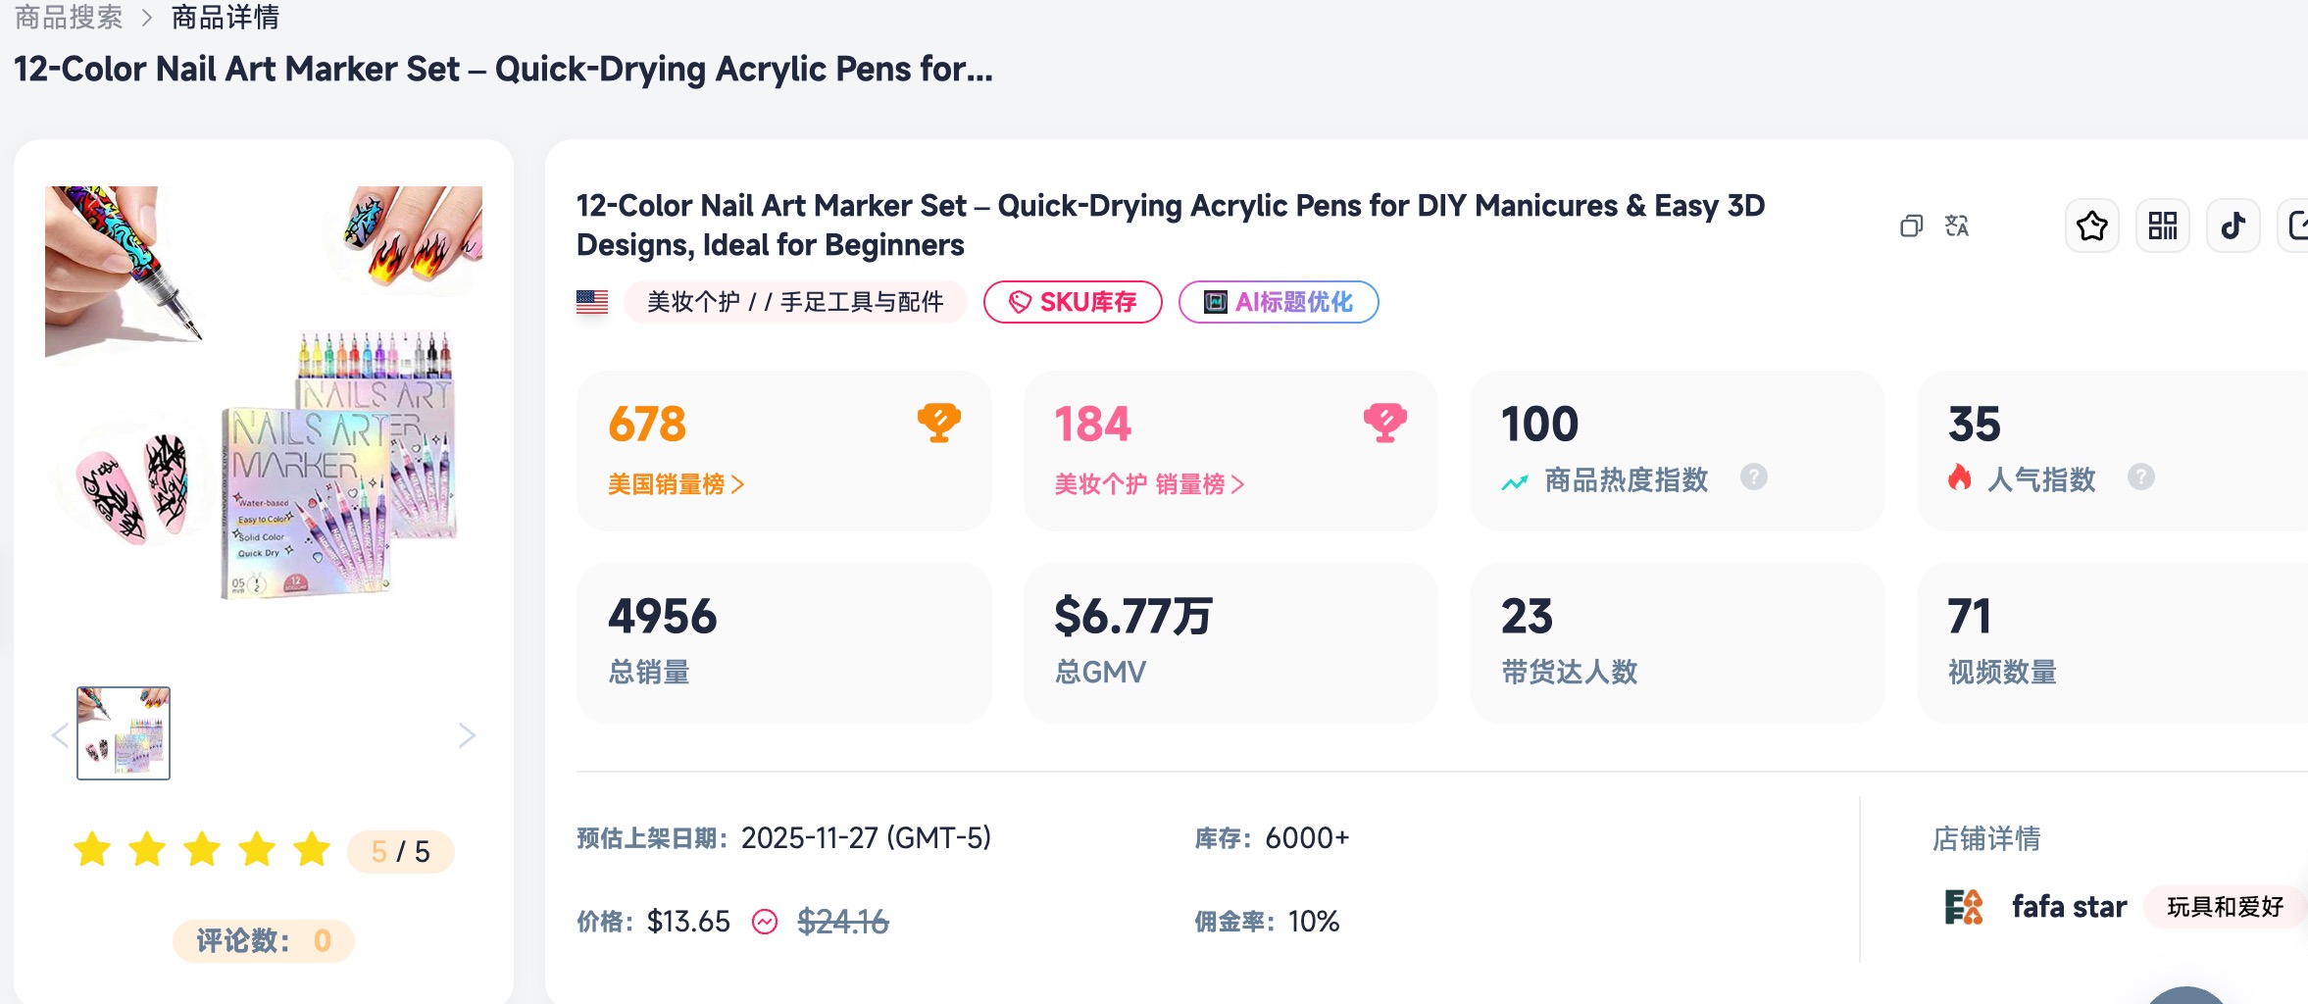
Task: Open product on TikTok icon
Action: coord(2233,226)
